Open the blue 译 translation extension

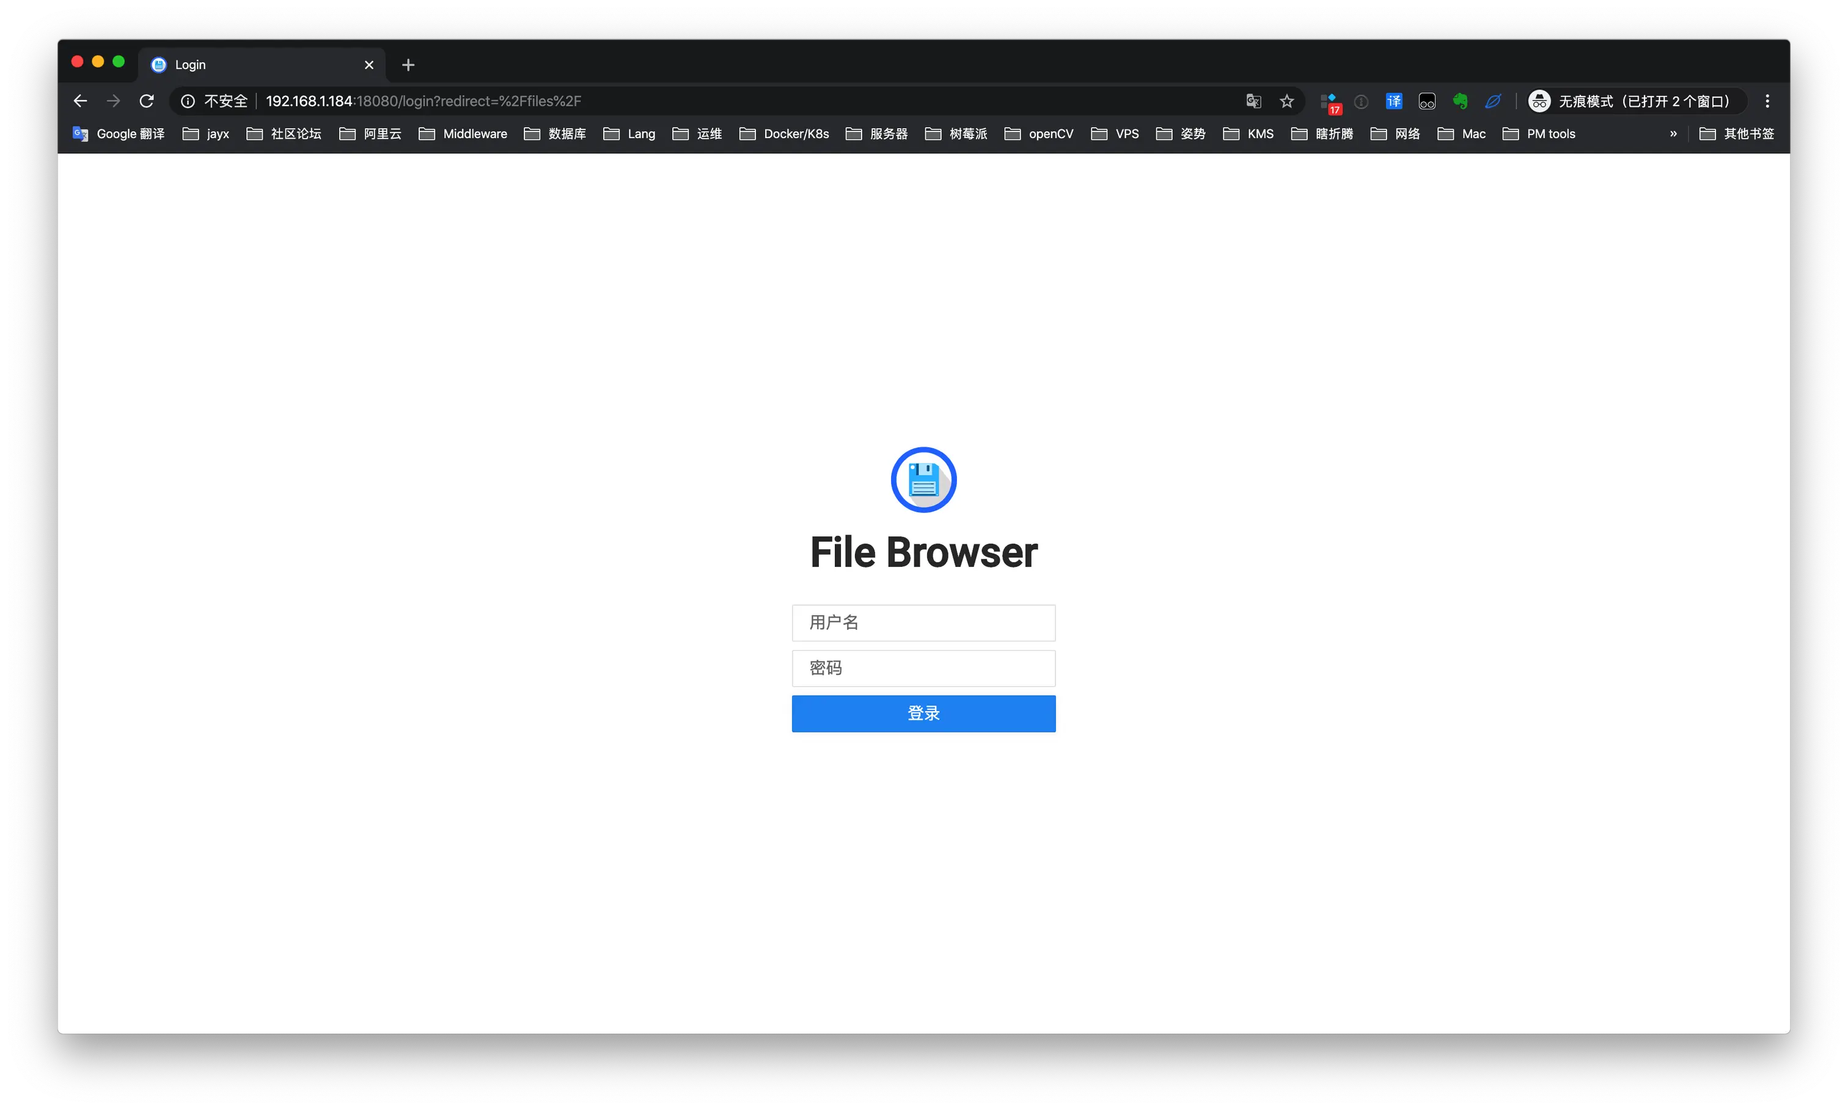[x=1394, y=101]
